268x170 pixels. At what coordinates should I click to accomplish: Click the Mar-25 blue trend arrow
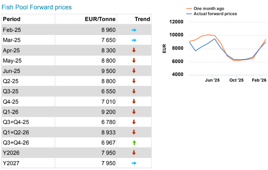point(134,40)
